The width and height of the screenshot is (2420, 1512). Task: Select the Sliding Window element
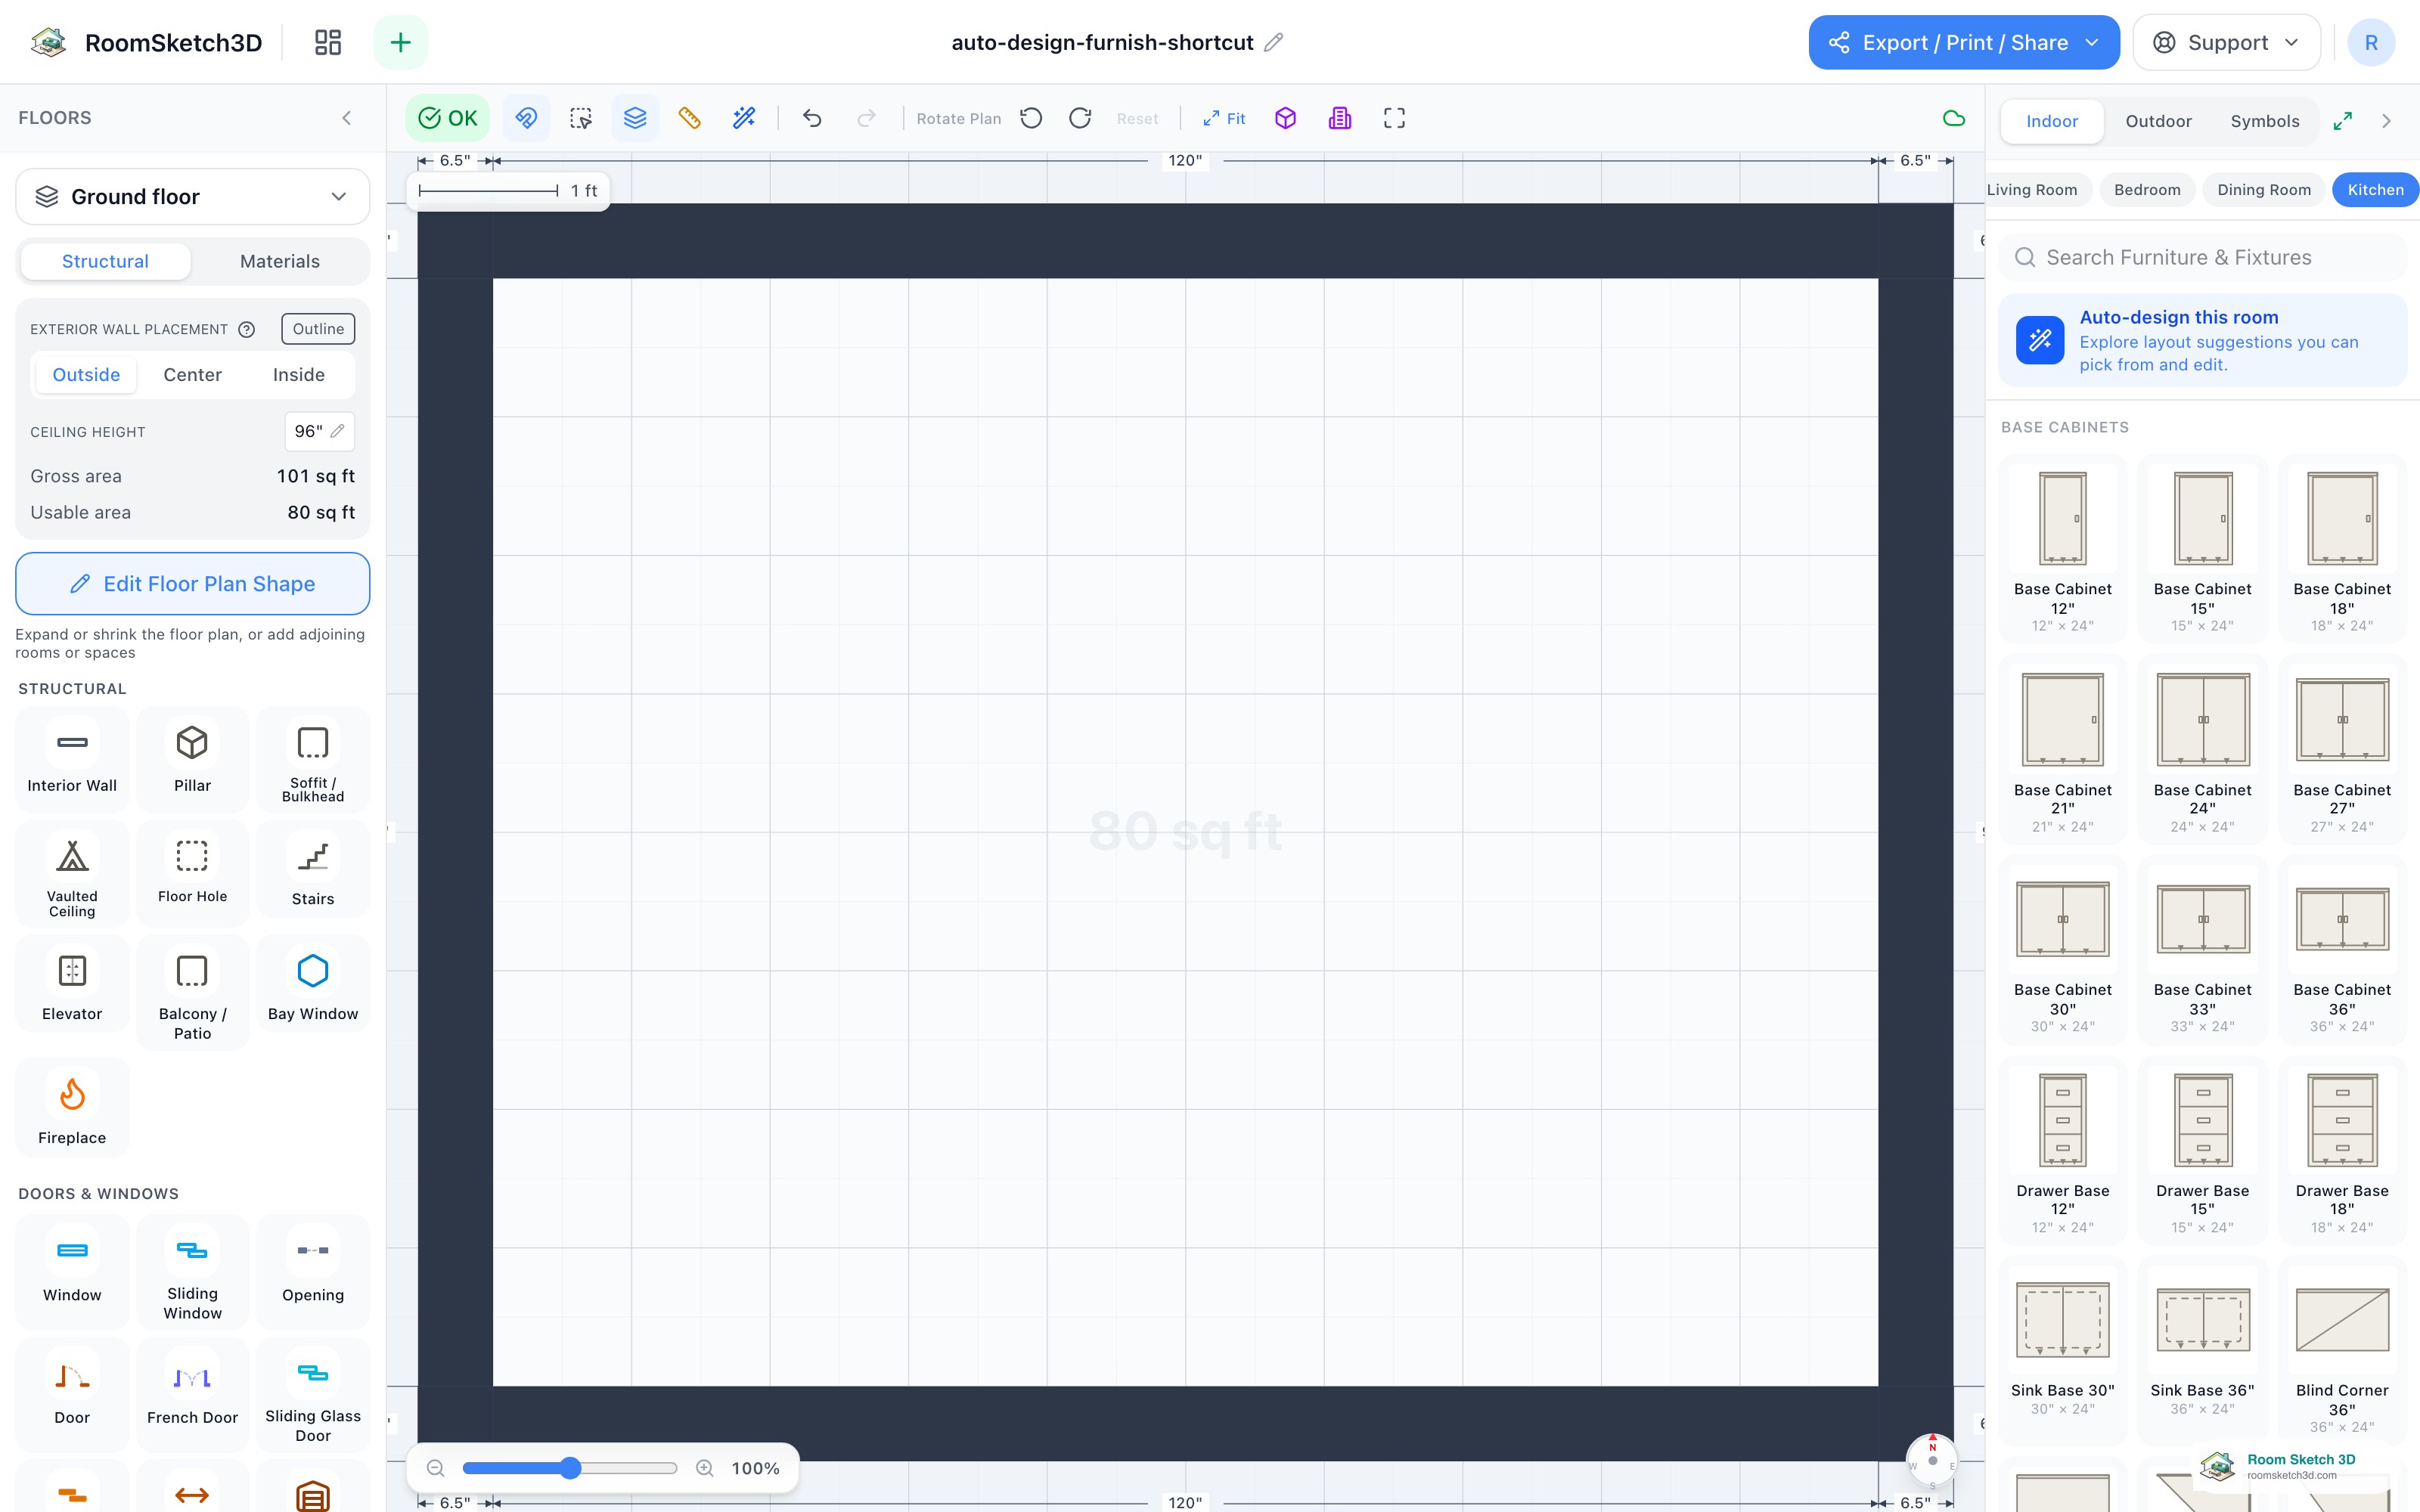(193, 1272)
